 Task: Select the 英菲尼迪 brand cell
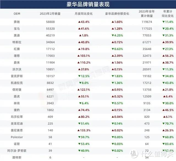(17, 123)
